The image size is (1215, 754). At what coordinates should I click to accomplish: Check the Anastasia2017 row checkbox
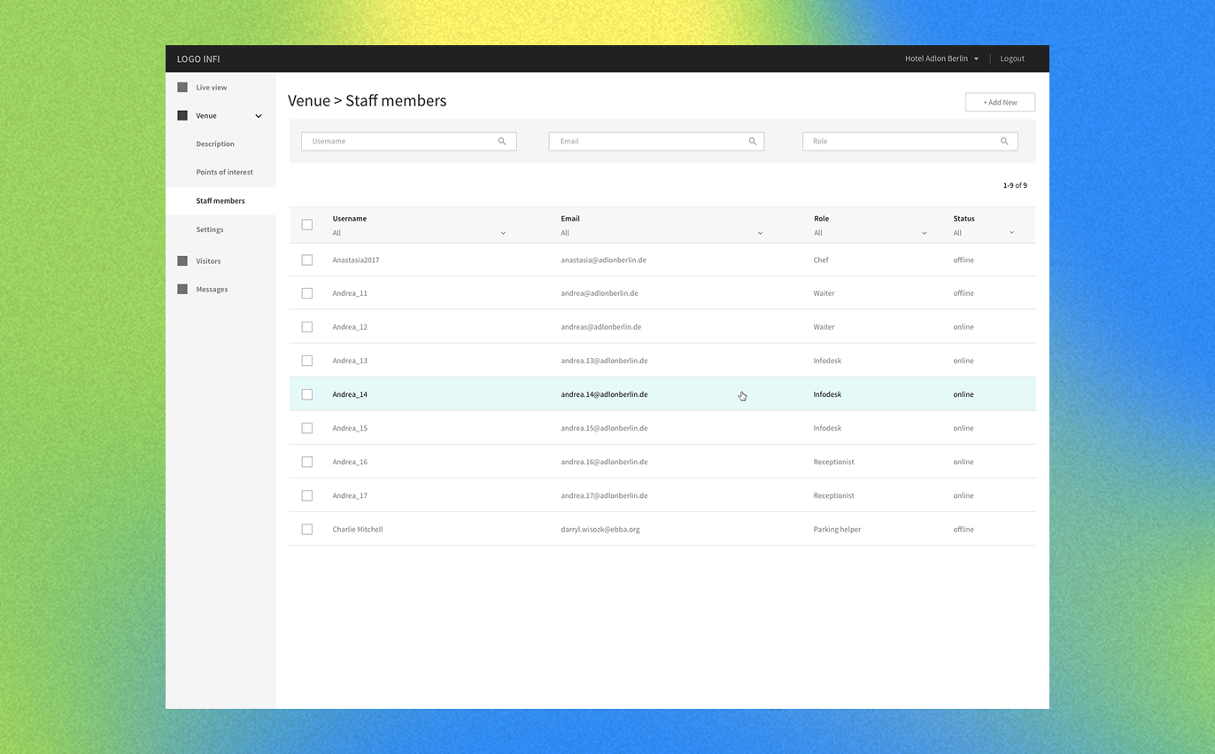pos(307,260)
